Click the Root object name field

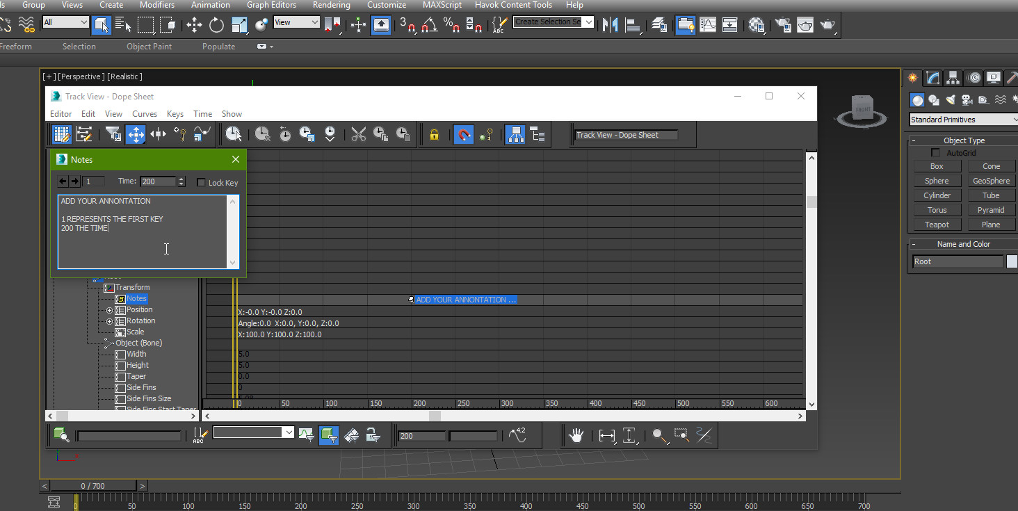[x=958, y=261]
